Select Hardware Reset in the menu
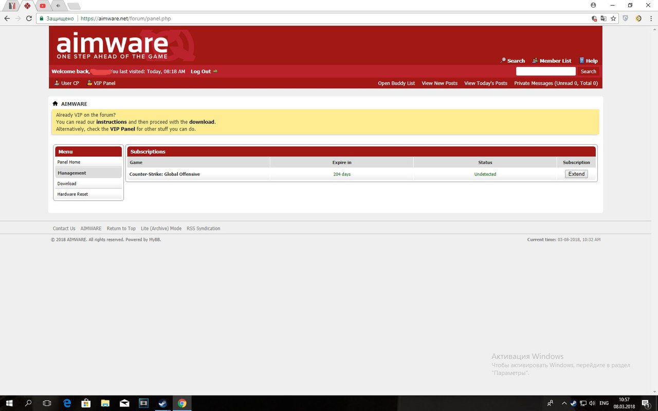The width and height of the screenshot is (658, 411). pyautogui.click(x=72, y=194)
